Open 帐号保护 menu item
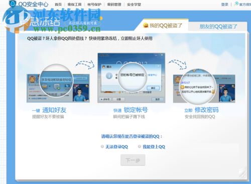Screen dimensions: 251x184 click(94, 5)
